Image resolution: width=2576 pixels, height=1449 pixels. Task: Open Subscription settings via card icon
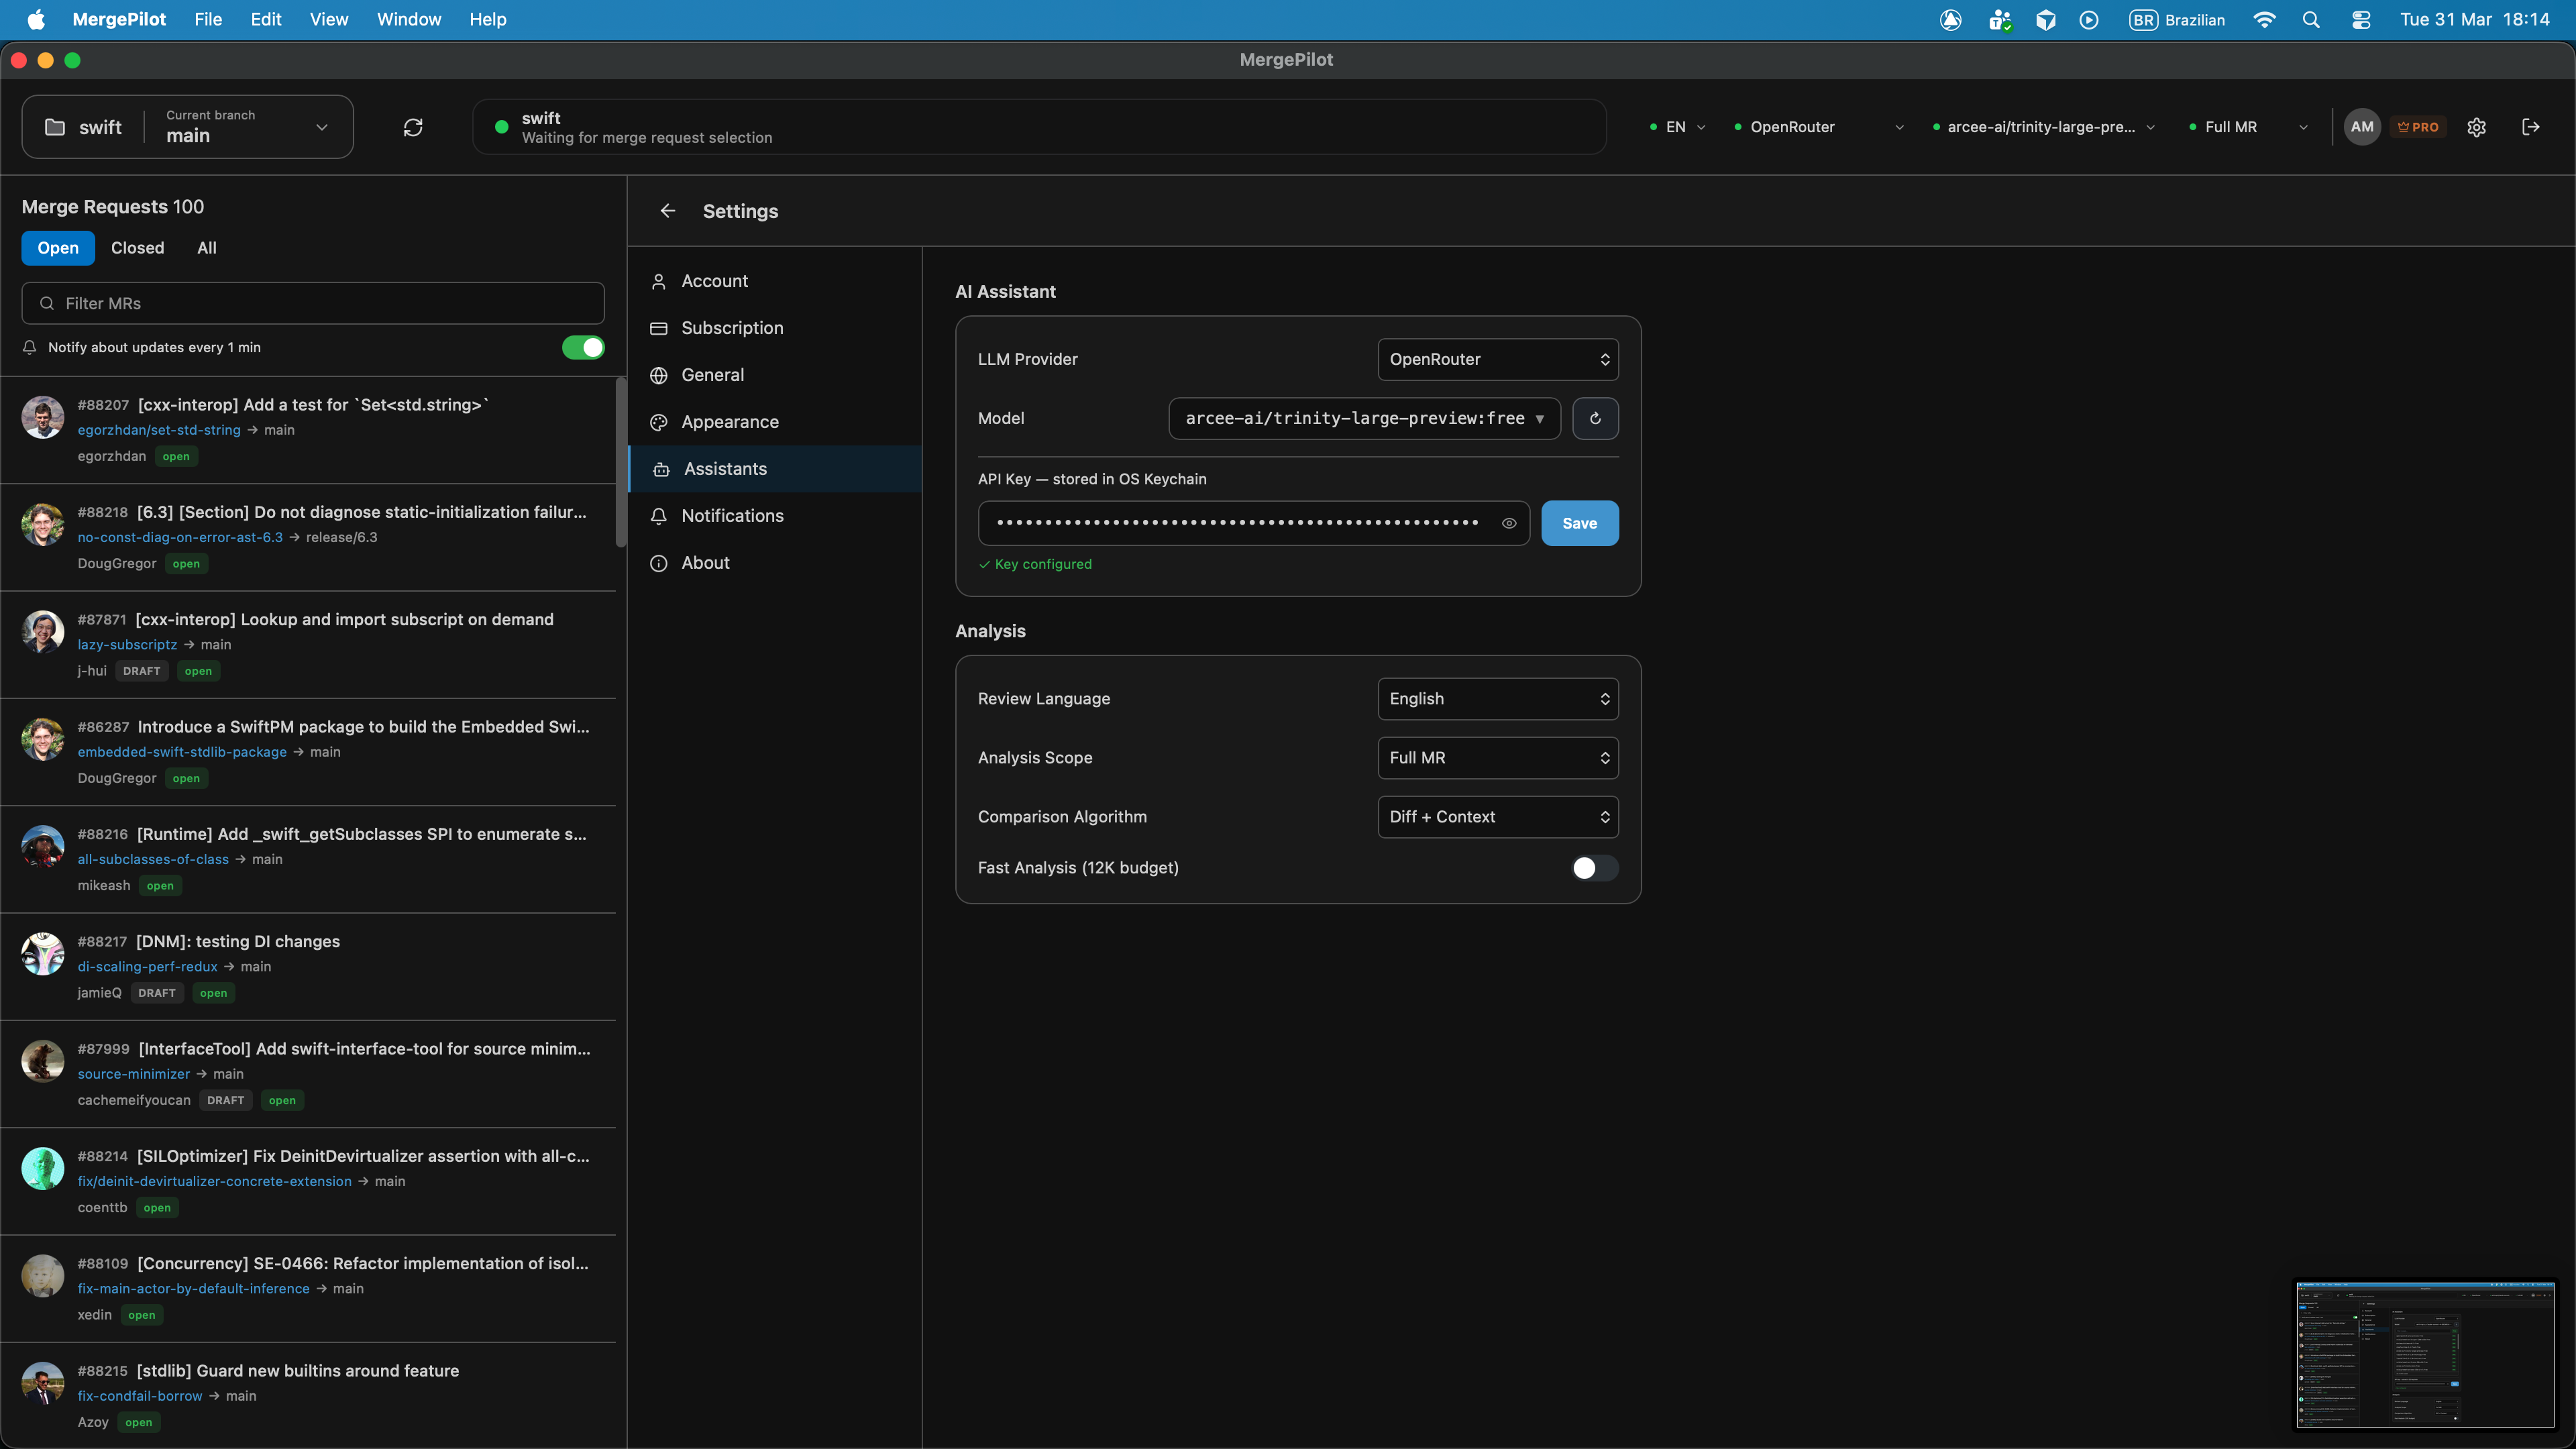(659, 328)
